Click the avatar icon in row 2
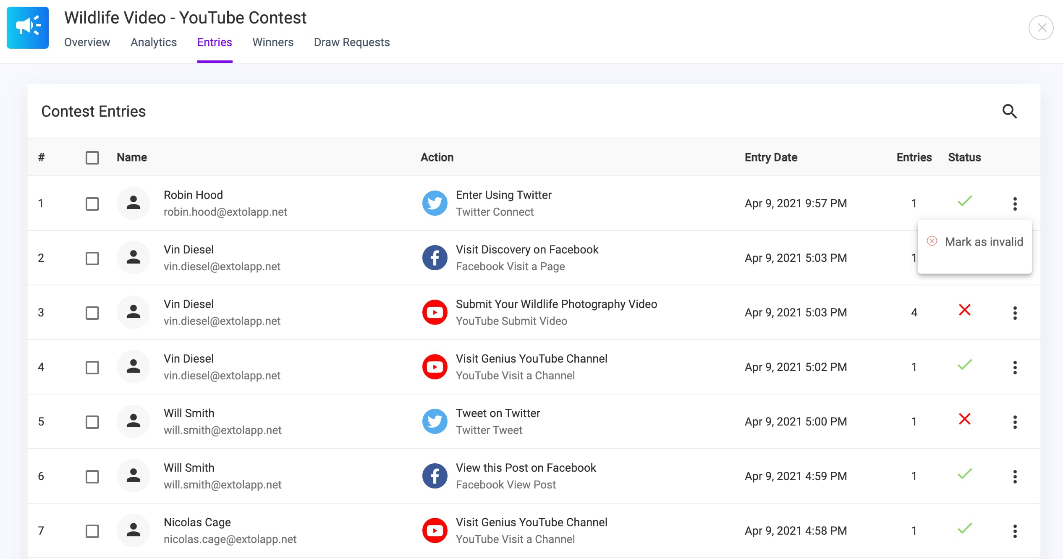 pyautogui.click(x=134, y=258)
